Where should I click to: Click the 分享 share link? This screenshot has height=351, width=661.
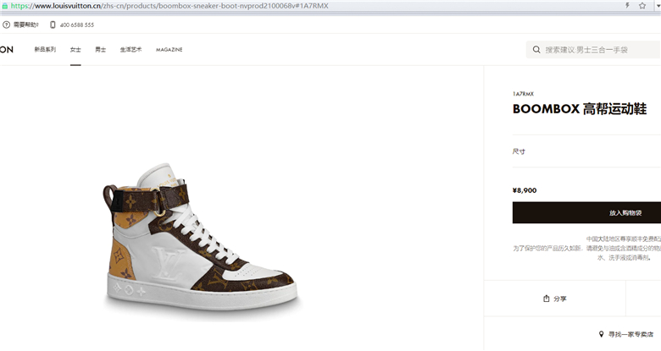click(x=560, y=299)
